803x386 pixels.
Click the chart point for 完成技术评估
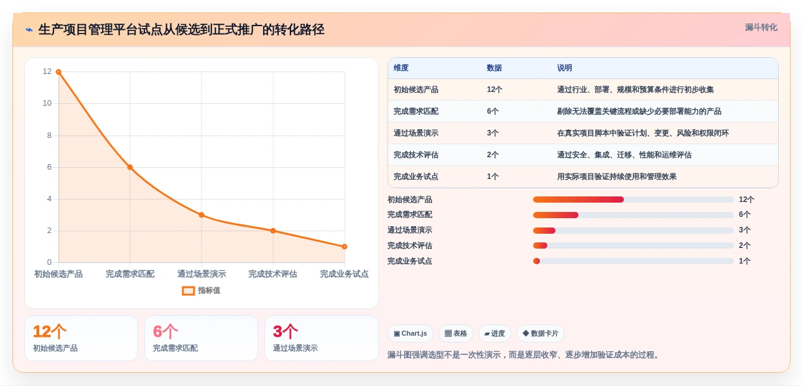pyautogui.click(x=273, y=231)
